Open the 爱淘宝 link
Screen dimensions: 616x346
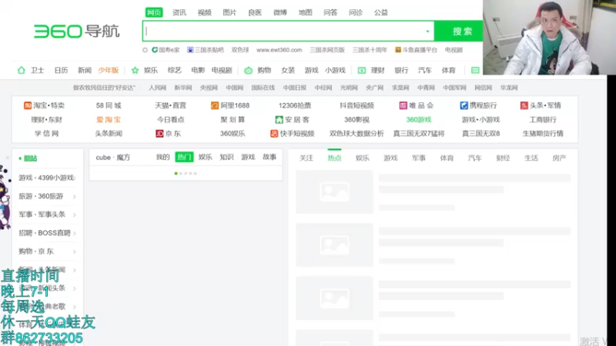coord(109,120)
